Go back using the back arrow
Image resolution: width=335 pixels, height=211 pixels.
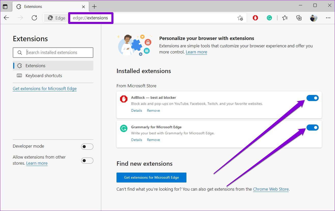(6, 18)
